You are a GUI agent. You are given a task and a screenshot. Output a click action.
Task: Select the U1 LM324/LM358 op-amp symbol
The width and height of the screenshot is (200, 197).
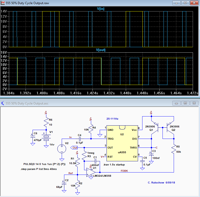[x=91, y=173]
